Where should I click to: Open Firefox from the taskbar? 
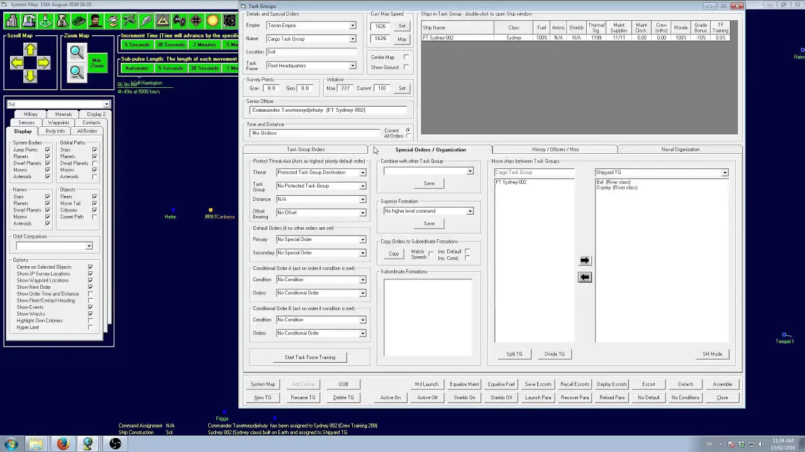[x=63, y=444]
